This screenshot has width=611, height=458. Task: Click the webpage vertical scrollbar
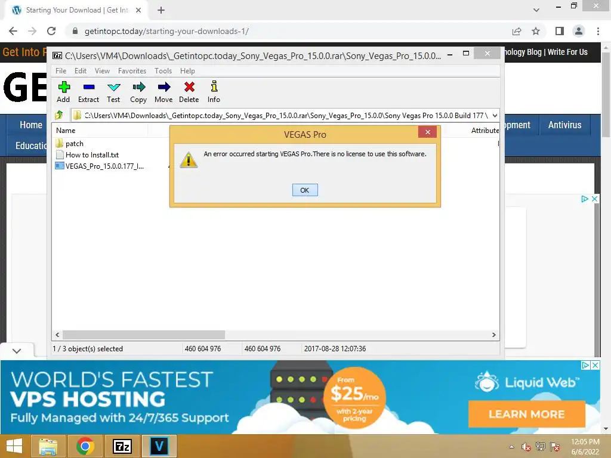(606, 95)
